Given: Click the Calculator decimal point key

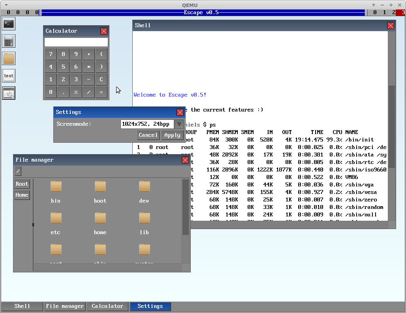Looking at the screenshot, I should click(x=64, y=92).
